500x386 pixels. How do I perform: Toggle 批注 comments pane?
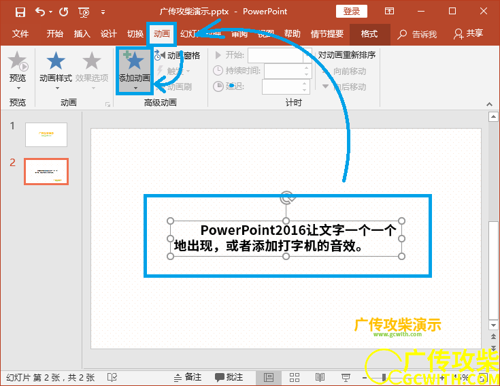(229, 377)
